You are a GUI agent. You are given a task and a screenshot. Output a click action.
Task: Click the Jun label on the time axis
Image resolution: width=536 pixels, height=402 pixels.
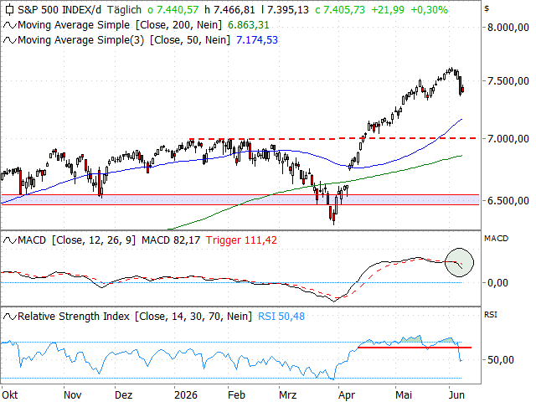click(x=456, y=395)
